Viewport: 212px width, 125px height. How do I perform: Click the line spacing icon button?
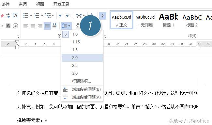[x=64, y=26]
